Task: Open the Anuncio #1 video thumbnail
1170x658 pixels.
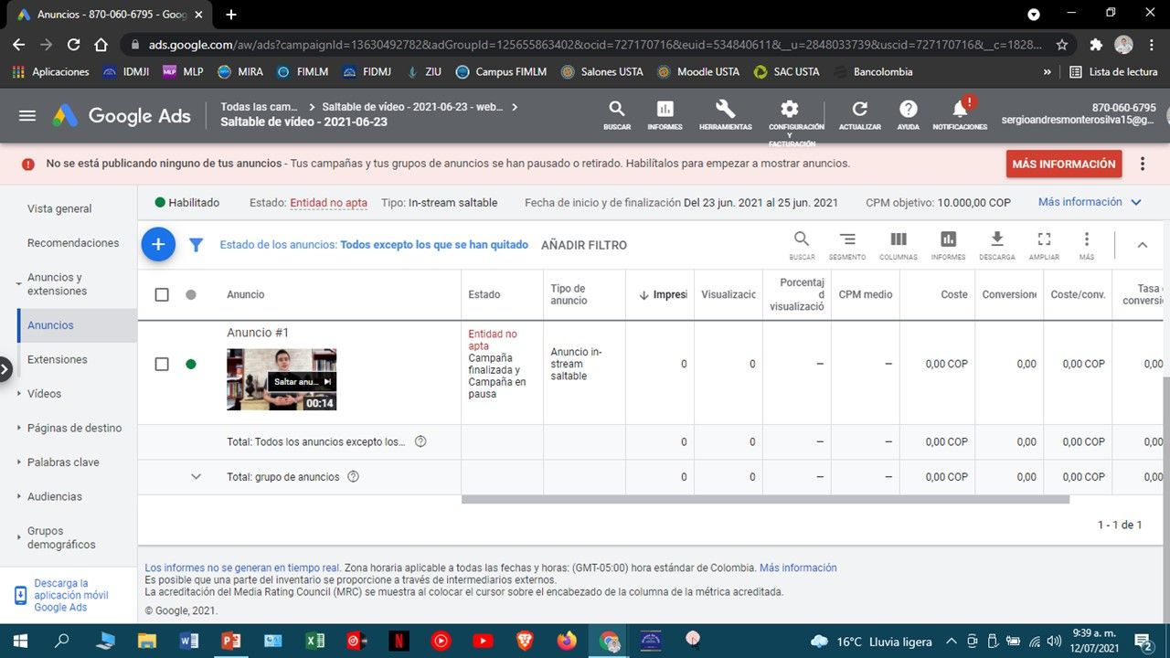Action: 282,379
